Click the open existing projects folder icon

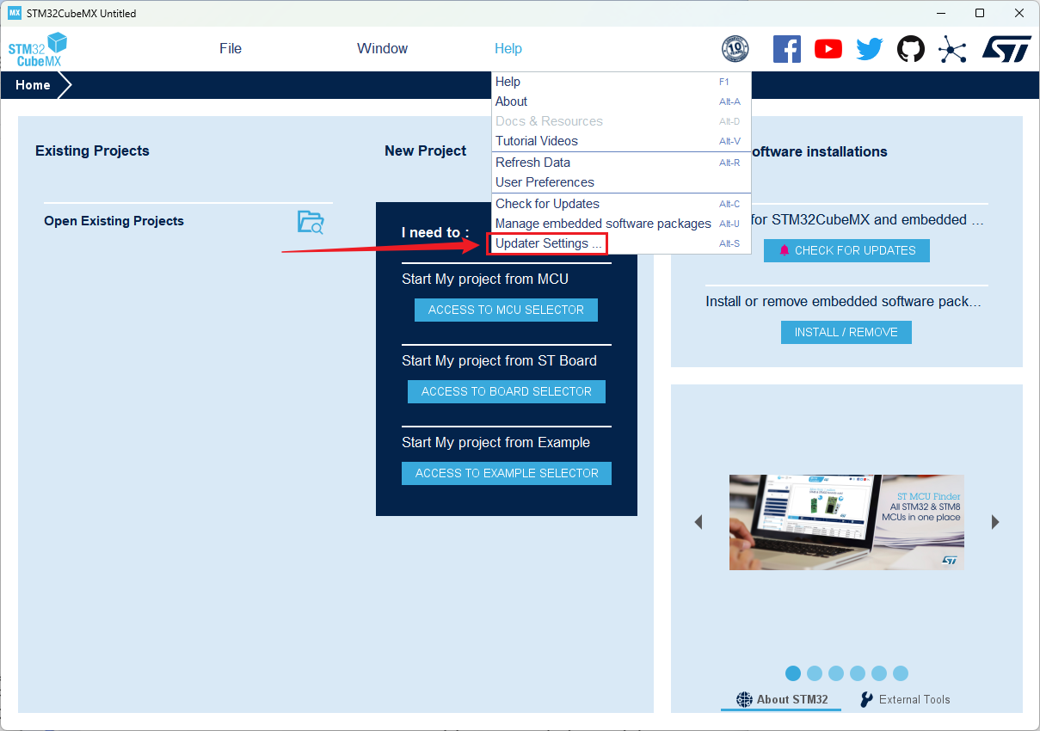coord(311,222)
